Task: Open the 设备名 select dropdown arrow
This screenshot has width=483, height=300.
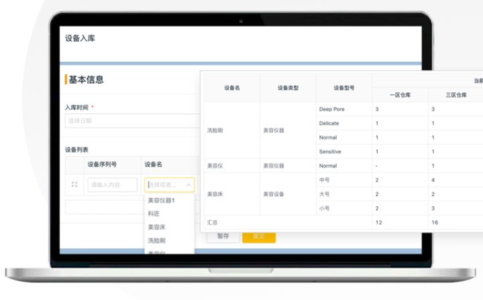Action: (189, 185)
